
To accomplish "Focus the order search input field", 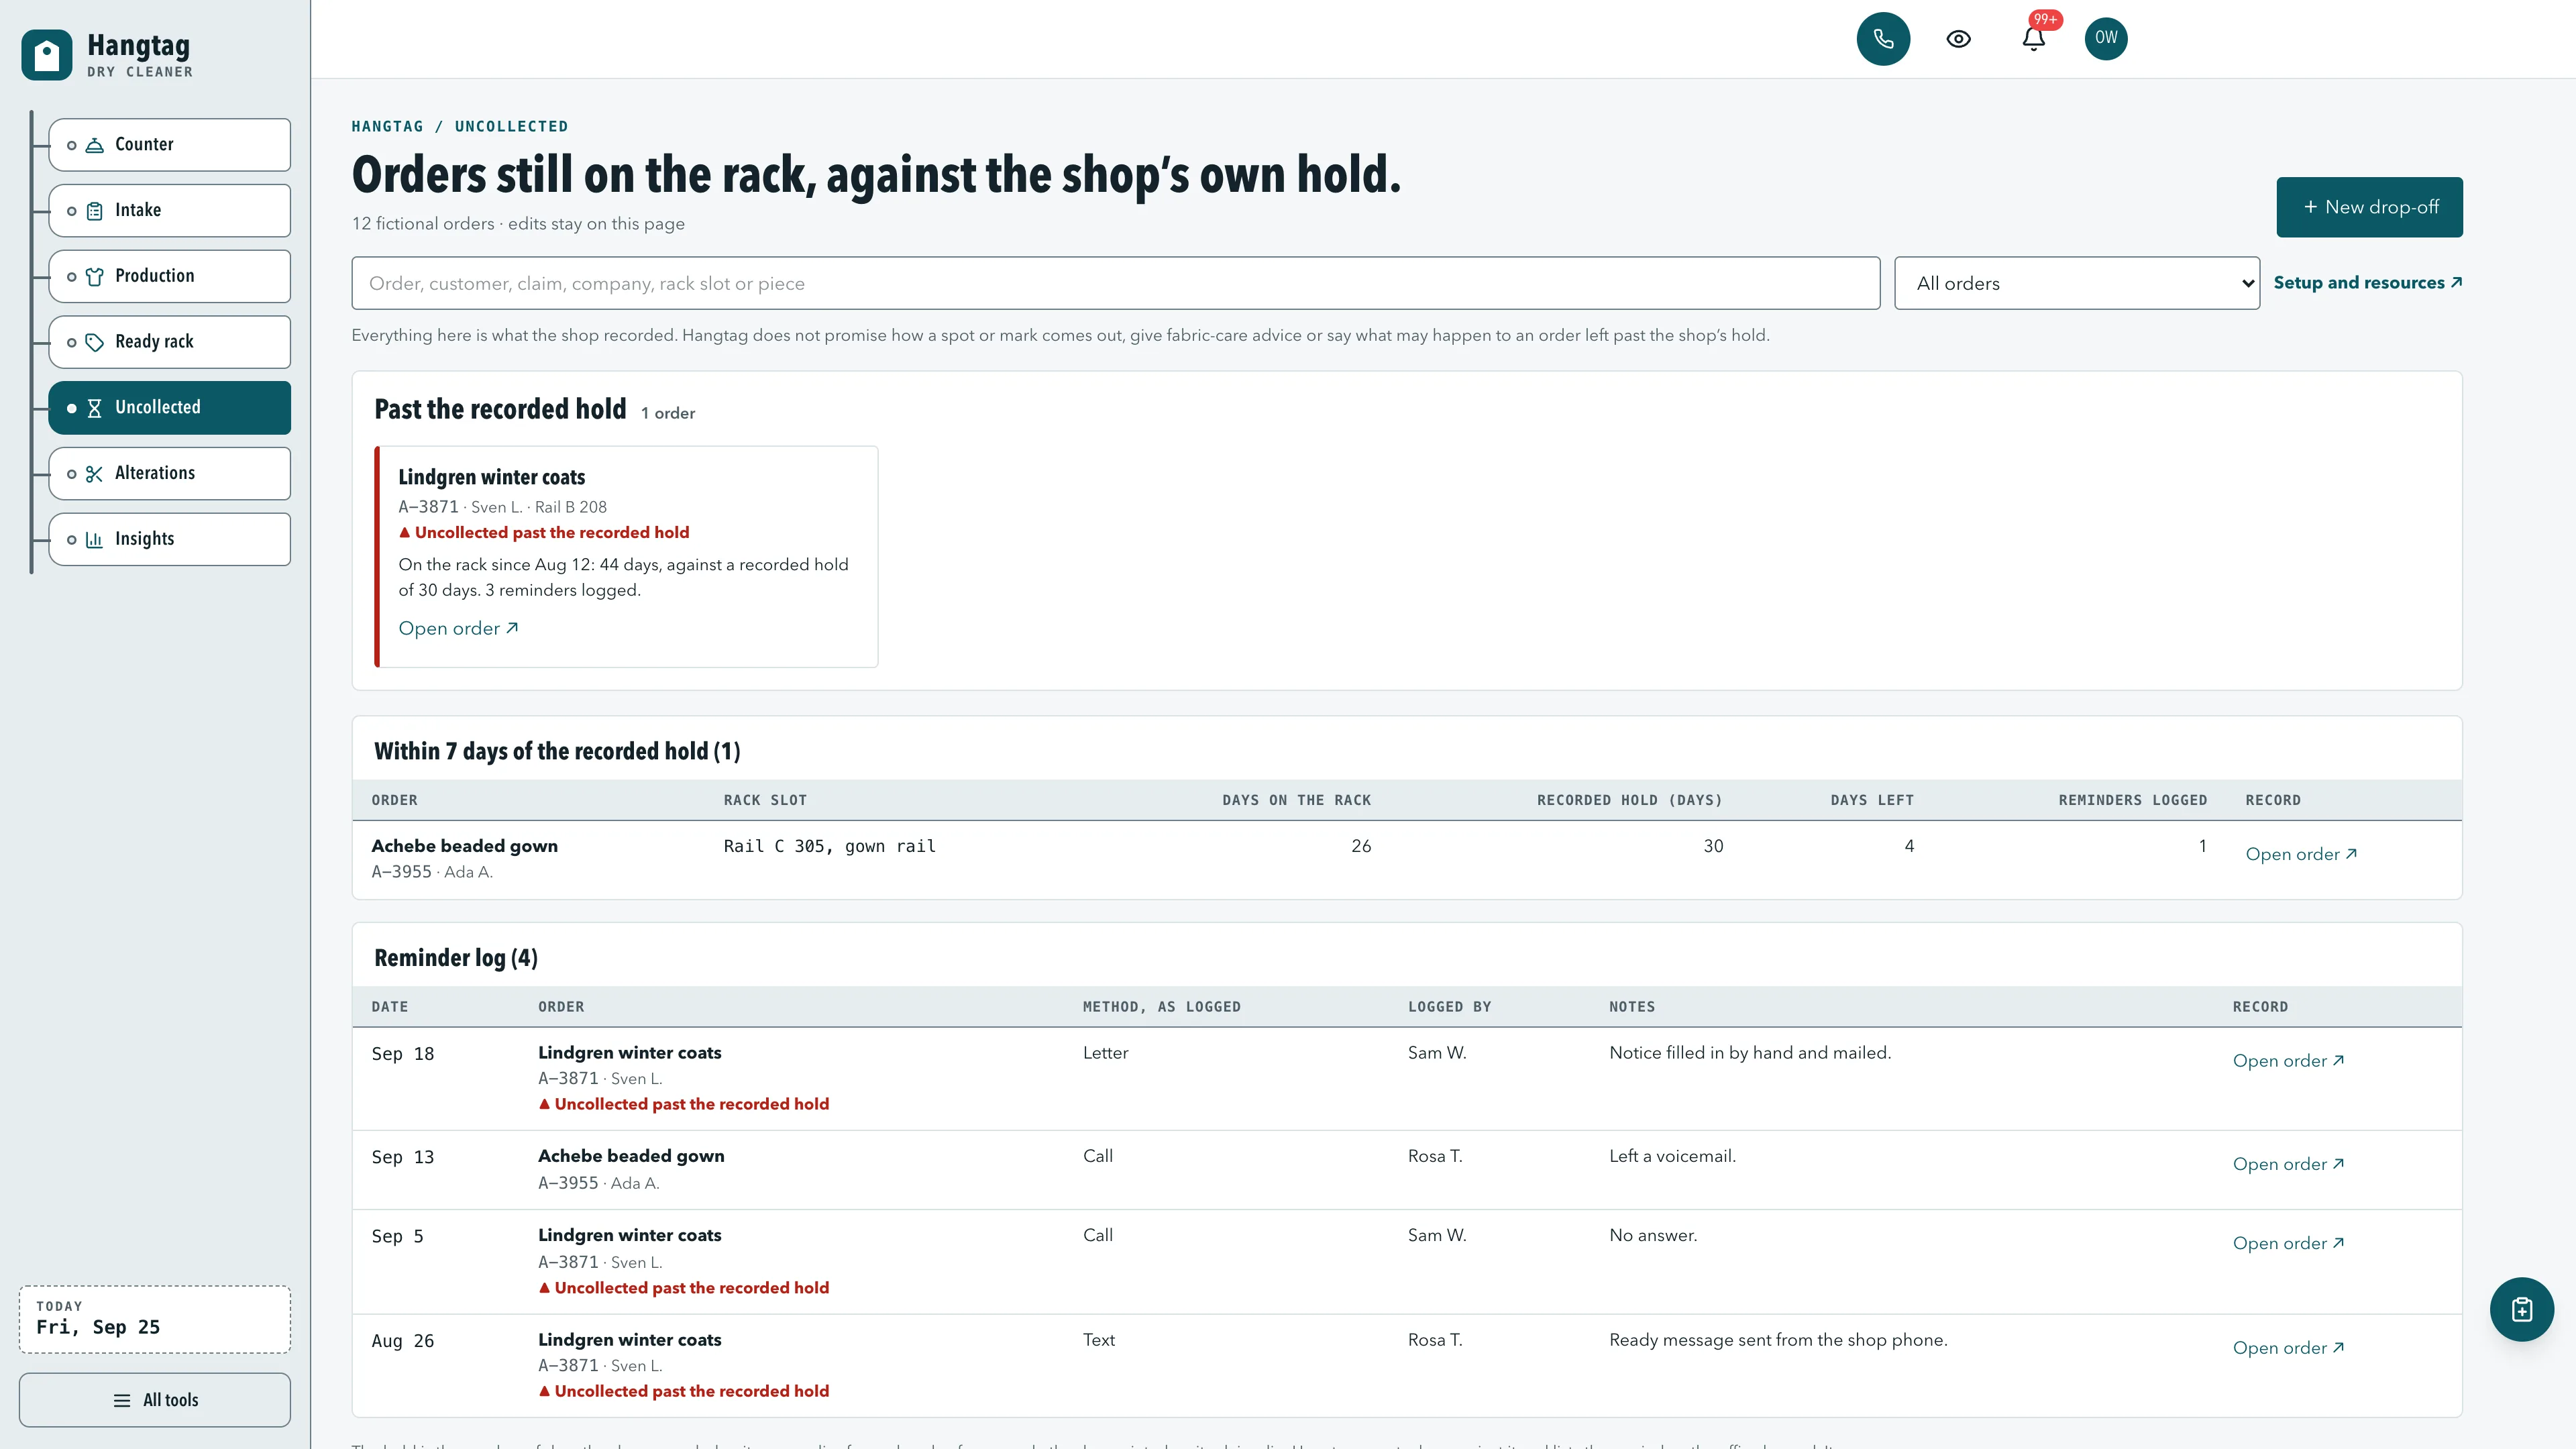I will point(1115,283).
